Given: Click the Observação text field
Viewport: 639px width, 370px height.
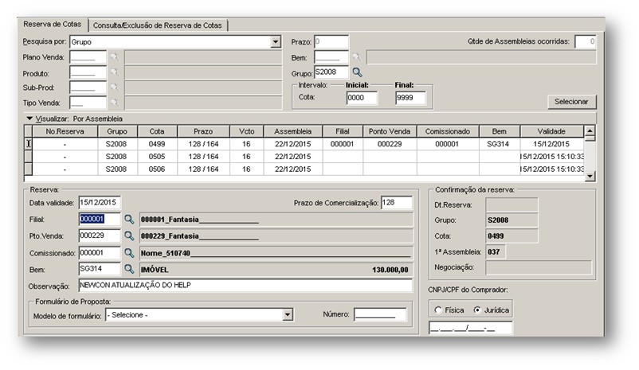Looking at the screenshot, I should point(245,286).
